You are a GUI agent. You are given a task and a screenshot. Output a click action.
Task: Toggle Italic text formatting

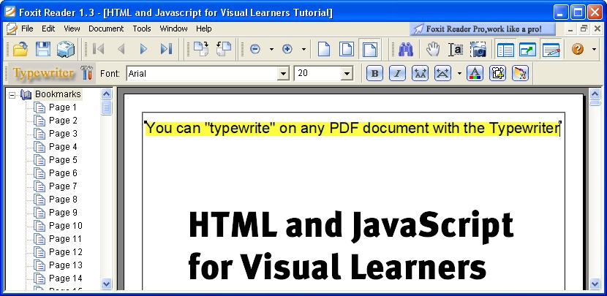(x=397, y=73)
